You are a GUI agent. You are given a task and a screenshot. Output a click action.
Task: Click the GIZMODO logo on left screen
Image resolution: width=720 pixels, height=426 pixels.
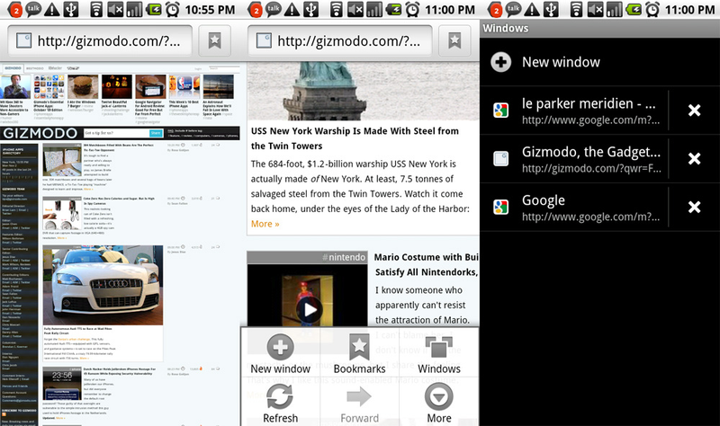[40, 133]
